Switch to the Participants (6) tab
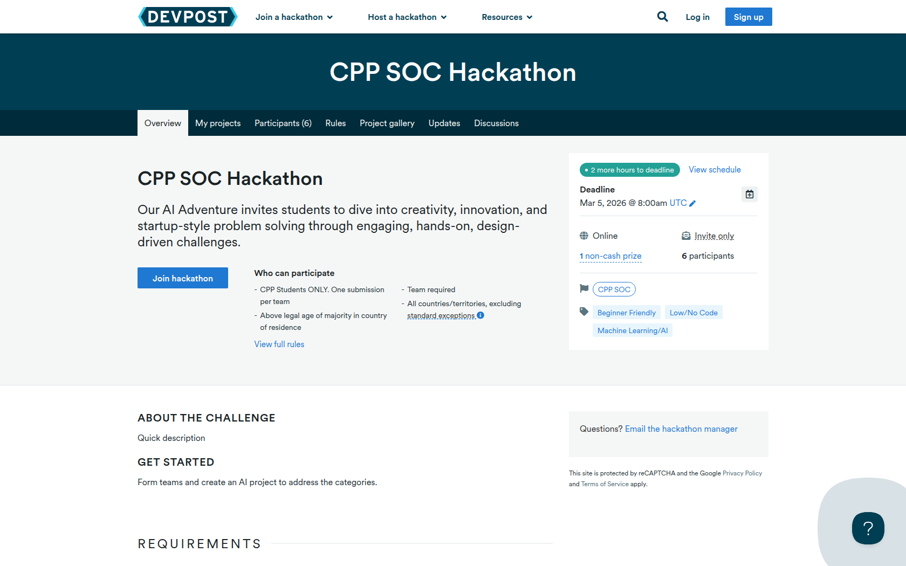The width and height of the screenshot is (906, 566). [283, 123]
